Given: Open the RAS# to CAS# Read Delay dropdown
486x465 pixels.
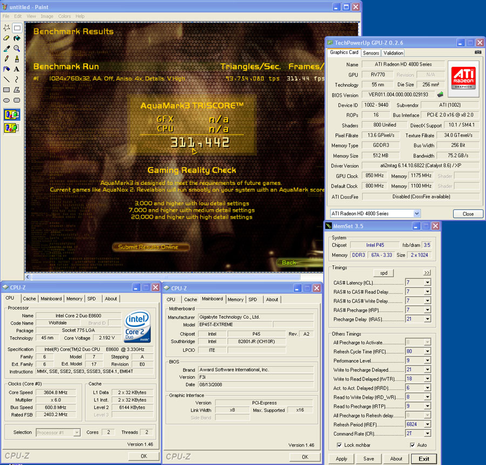Looking at the screenshot, I should pos(428,292).
